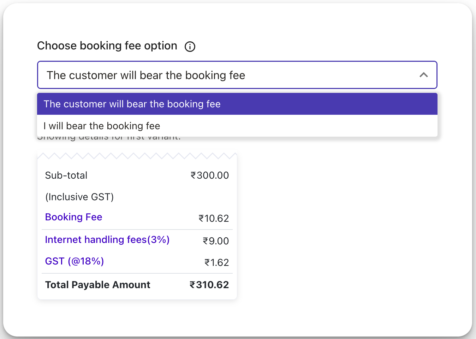This screenshot has height=339, width=476.
Task: Collapse the dropdown using the chevron arrow
Action: 424,75
